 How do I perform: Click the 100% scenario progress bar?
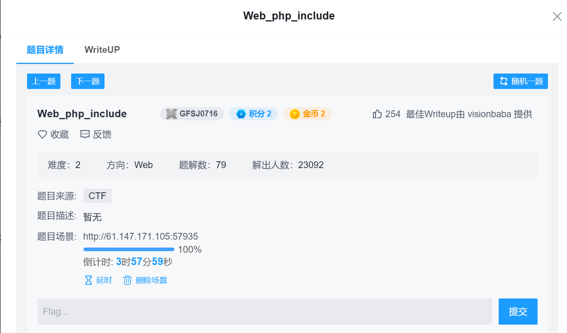129,250
